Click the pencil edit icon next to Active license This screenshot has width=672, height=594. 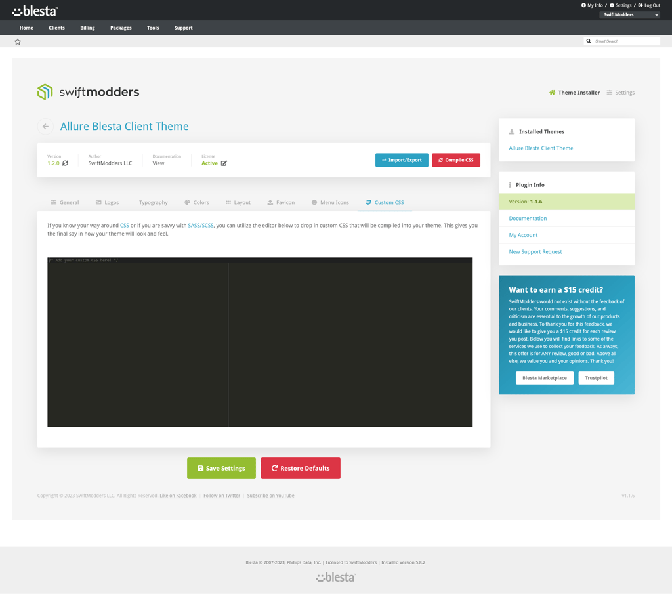pos(224,163)
